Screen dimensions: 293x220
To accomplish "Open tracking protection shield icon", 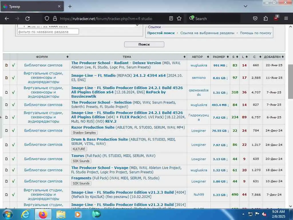I will tap(47, 18).
